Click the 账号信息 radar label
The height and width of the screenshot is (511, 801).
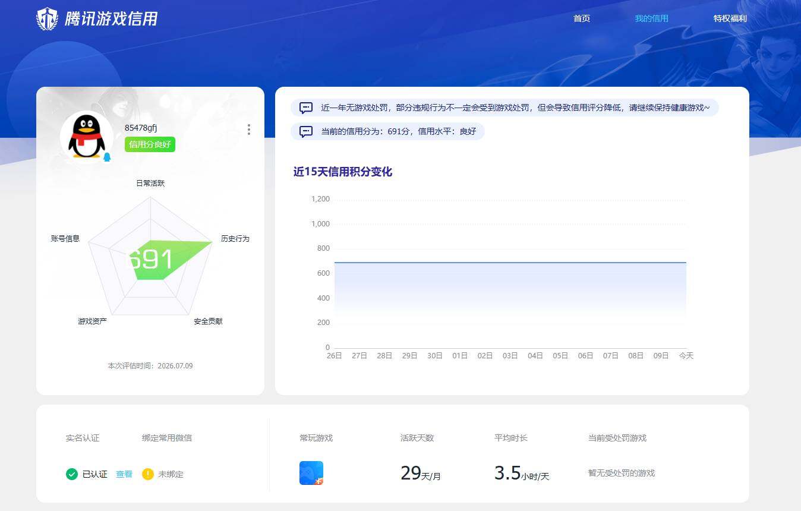[x=65, y=239]
